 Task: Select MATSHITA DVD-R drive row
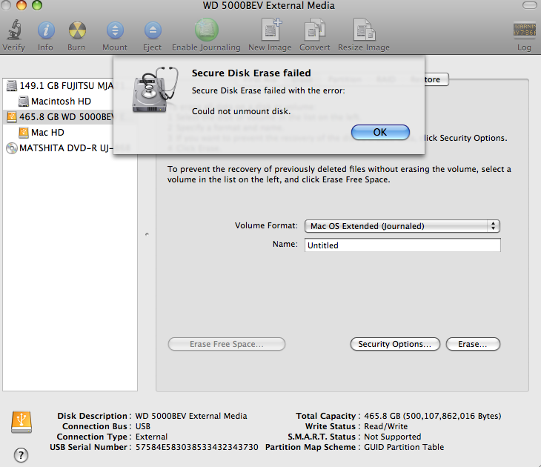pos(70,148)
